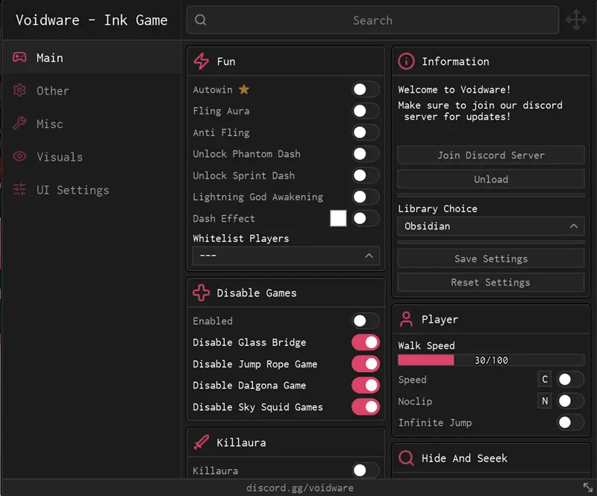Screen dimensions: 597x496
Task: Click the Information circle icon
Action: (406, 61)
